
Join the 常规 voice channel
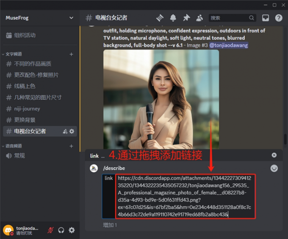[40, 156]
